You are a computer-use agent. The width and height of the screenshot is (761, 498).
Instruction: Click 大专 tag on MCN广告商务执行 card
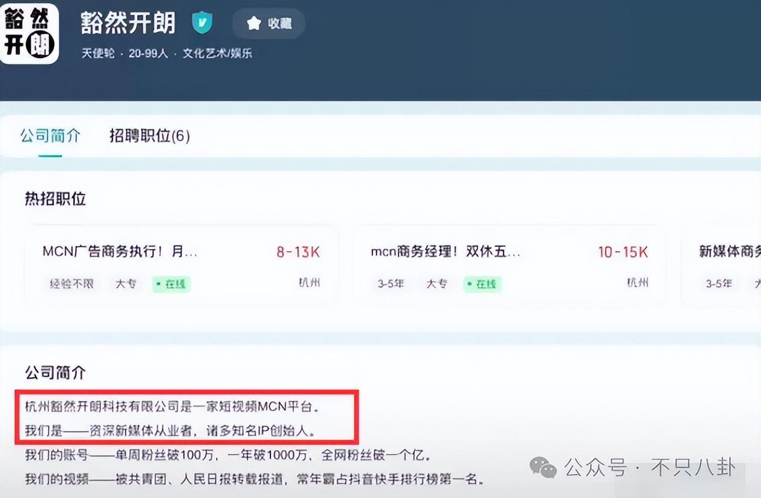[x=126, y=284]
